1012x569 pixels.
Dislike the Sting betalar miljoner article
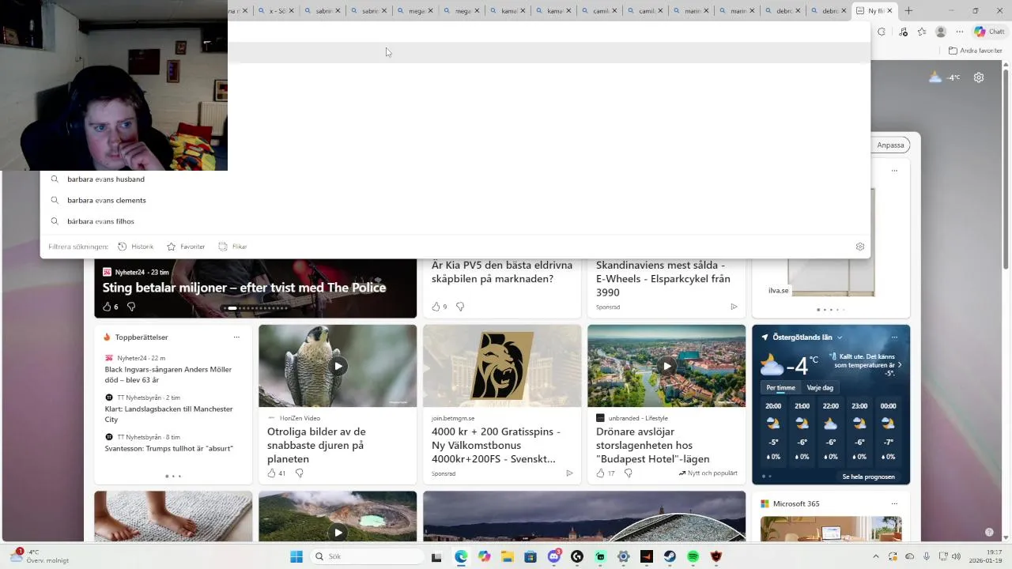coord(131,307)
